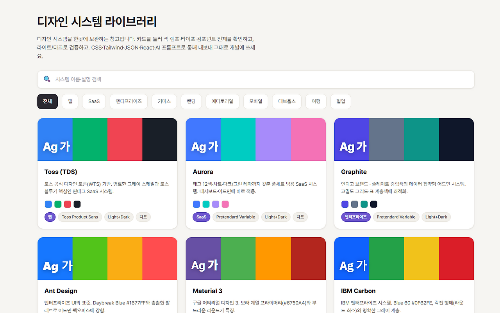
Task: Click the 차트 tag on the Toss card
Action: (x=143, y=217)
